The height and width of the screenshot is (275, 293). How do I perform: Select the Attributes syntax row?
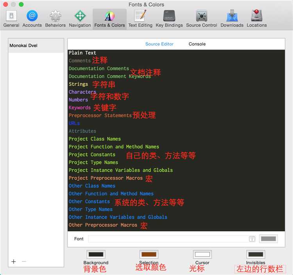[176, 131]
